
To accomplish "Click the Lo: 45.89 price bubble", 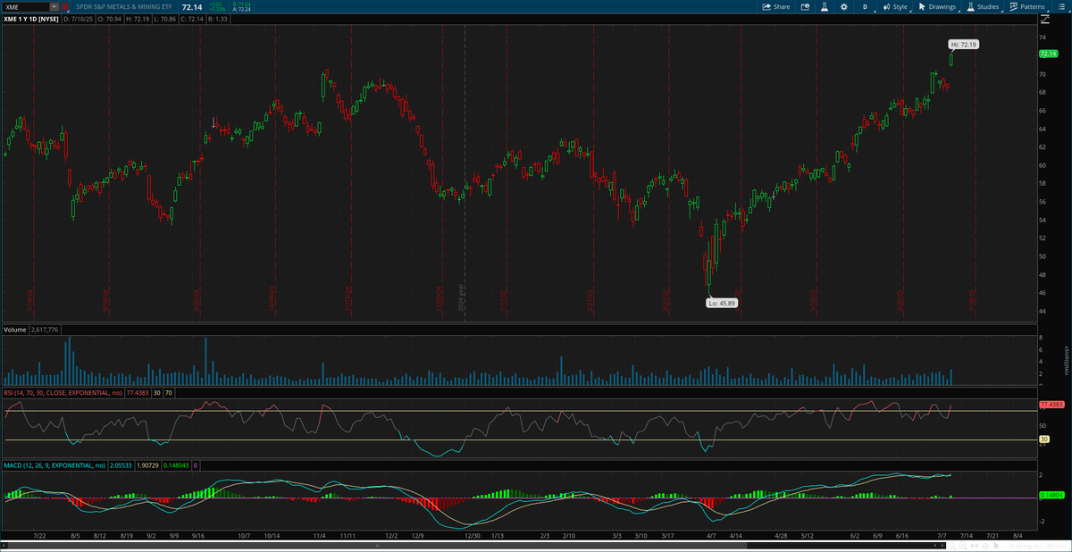I will 722,303.
